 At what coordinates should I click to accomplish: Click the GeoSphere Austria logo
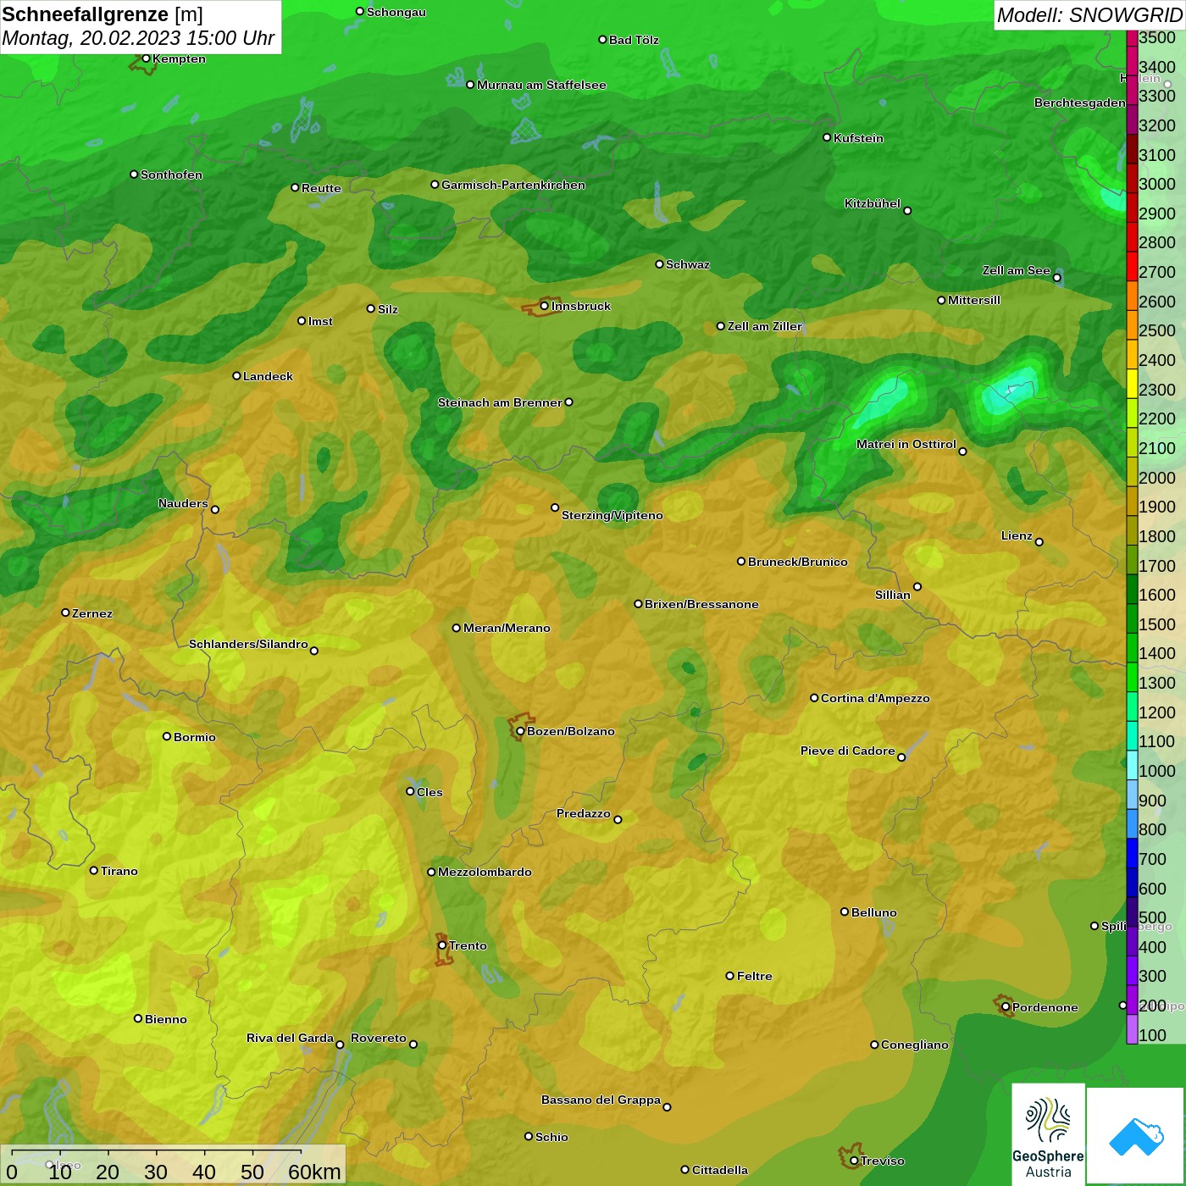tap(1048, 1133)
